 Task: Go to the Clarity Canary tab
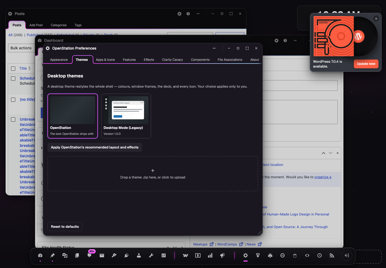coord(172,60)
